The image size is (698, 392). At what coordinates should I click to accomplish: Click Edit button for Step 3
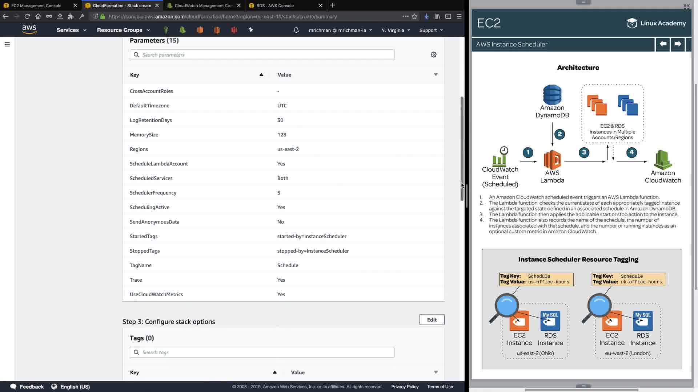[x=432, y=319]
